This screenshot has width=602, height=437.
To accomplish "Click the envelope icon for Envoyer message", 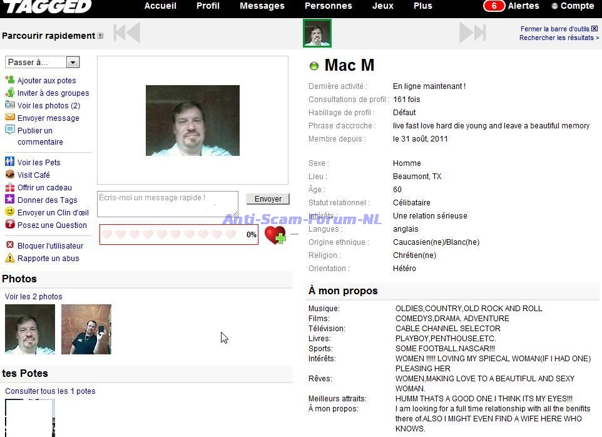I will click(x=9, y=118).
